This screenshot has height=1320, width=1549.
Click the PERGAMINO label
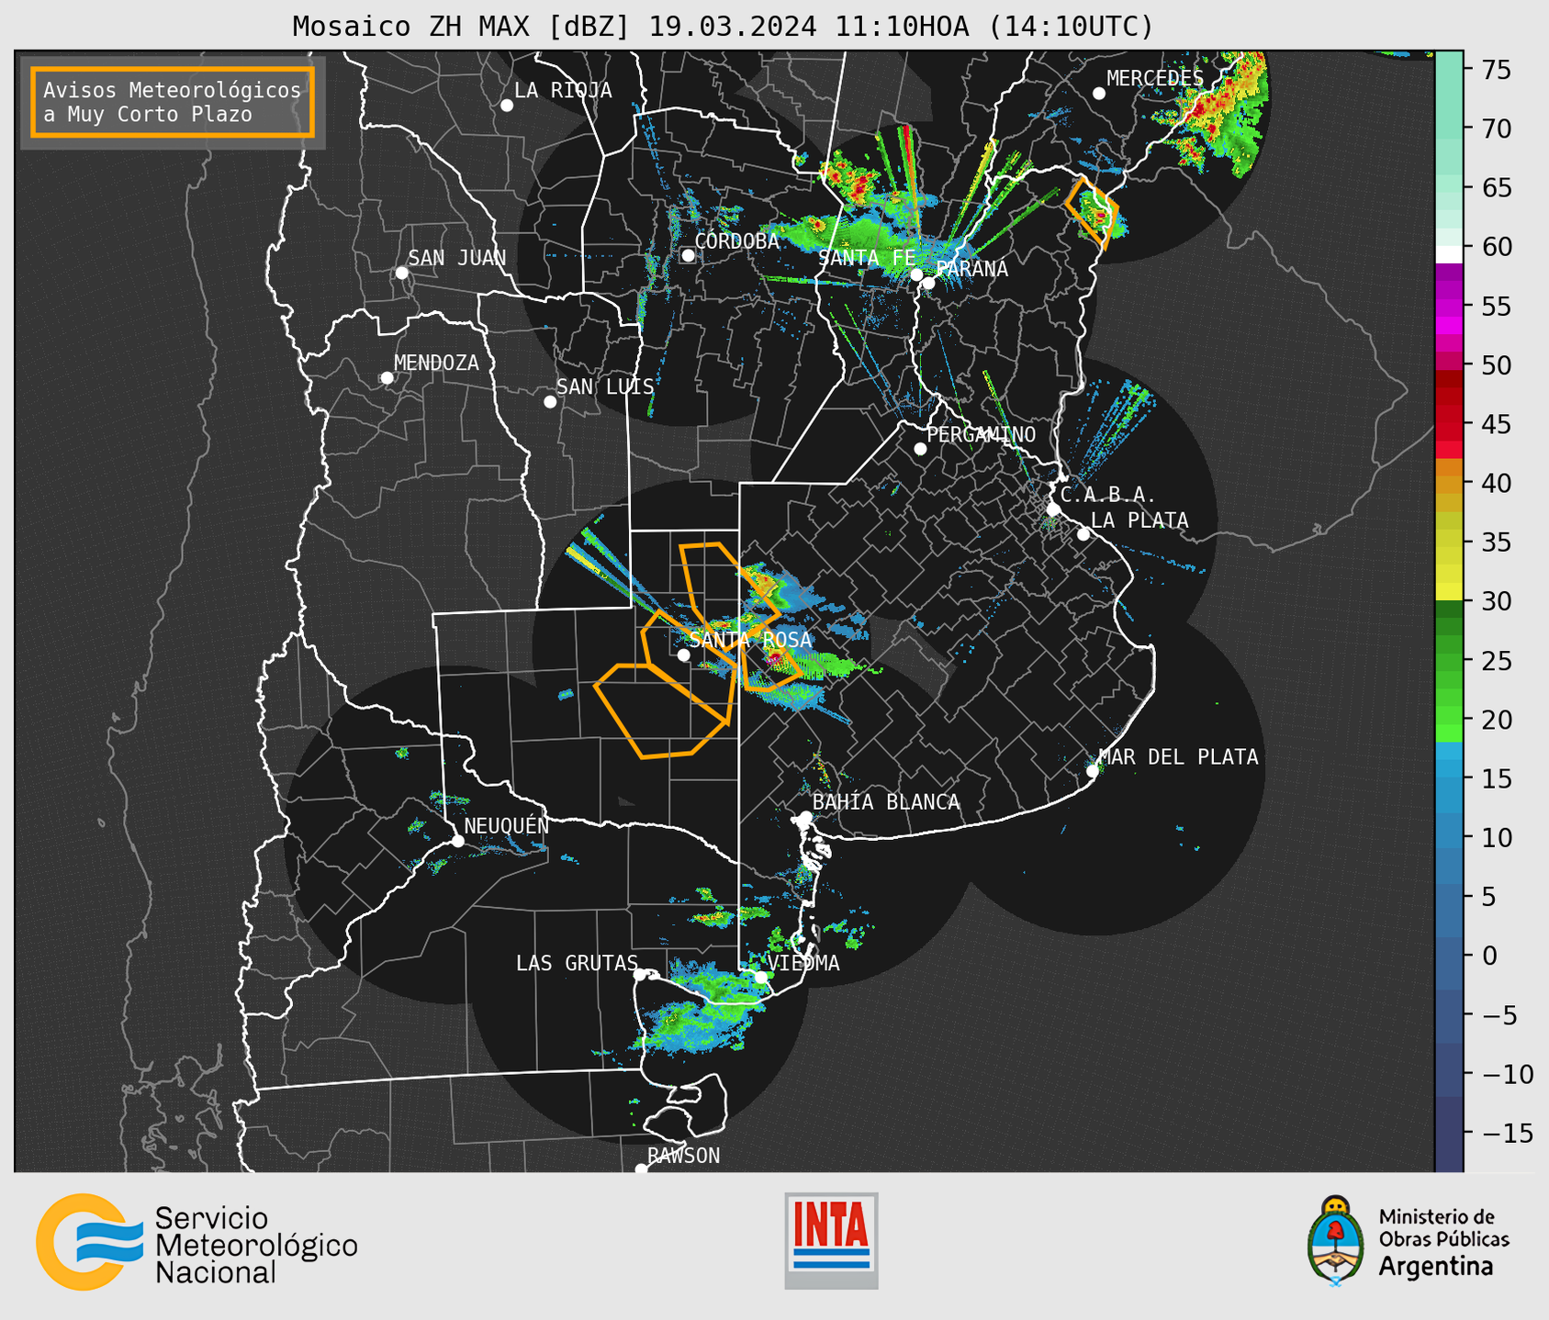tap(982, 434)
